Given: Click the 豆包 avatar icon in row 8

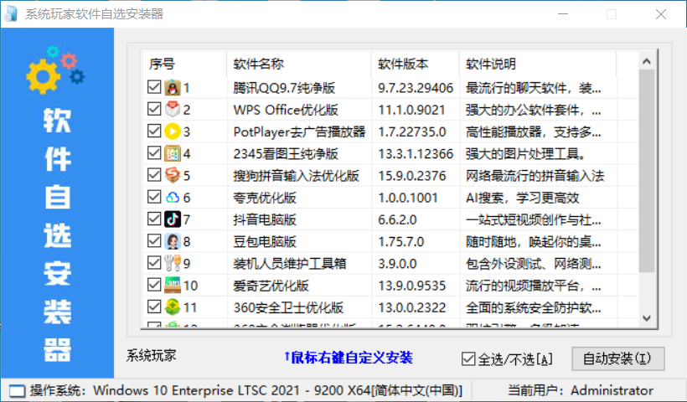Looking at the screenshot, I should tap(173, 241).
